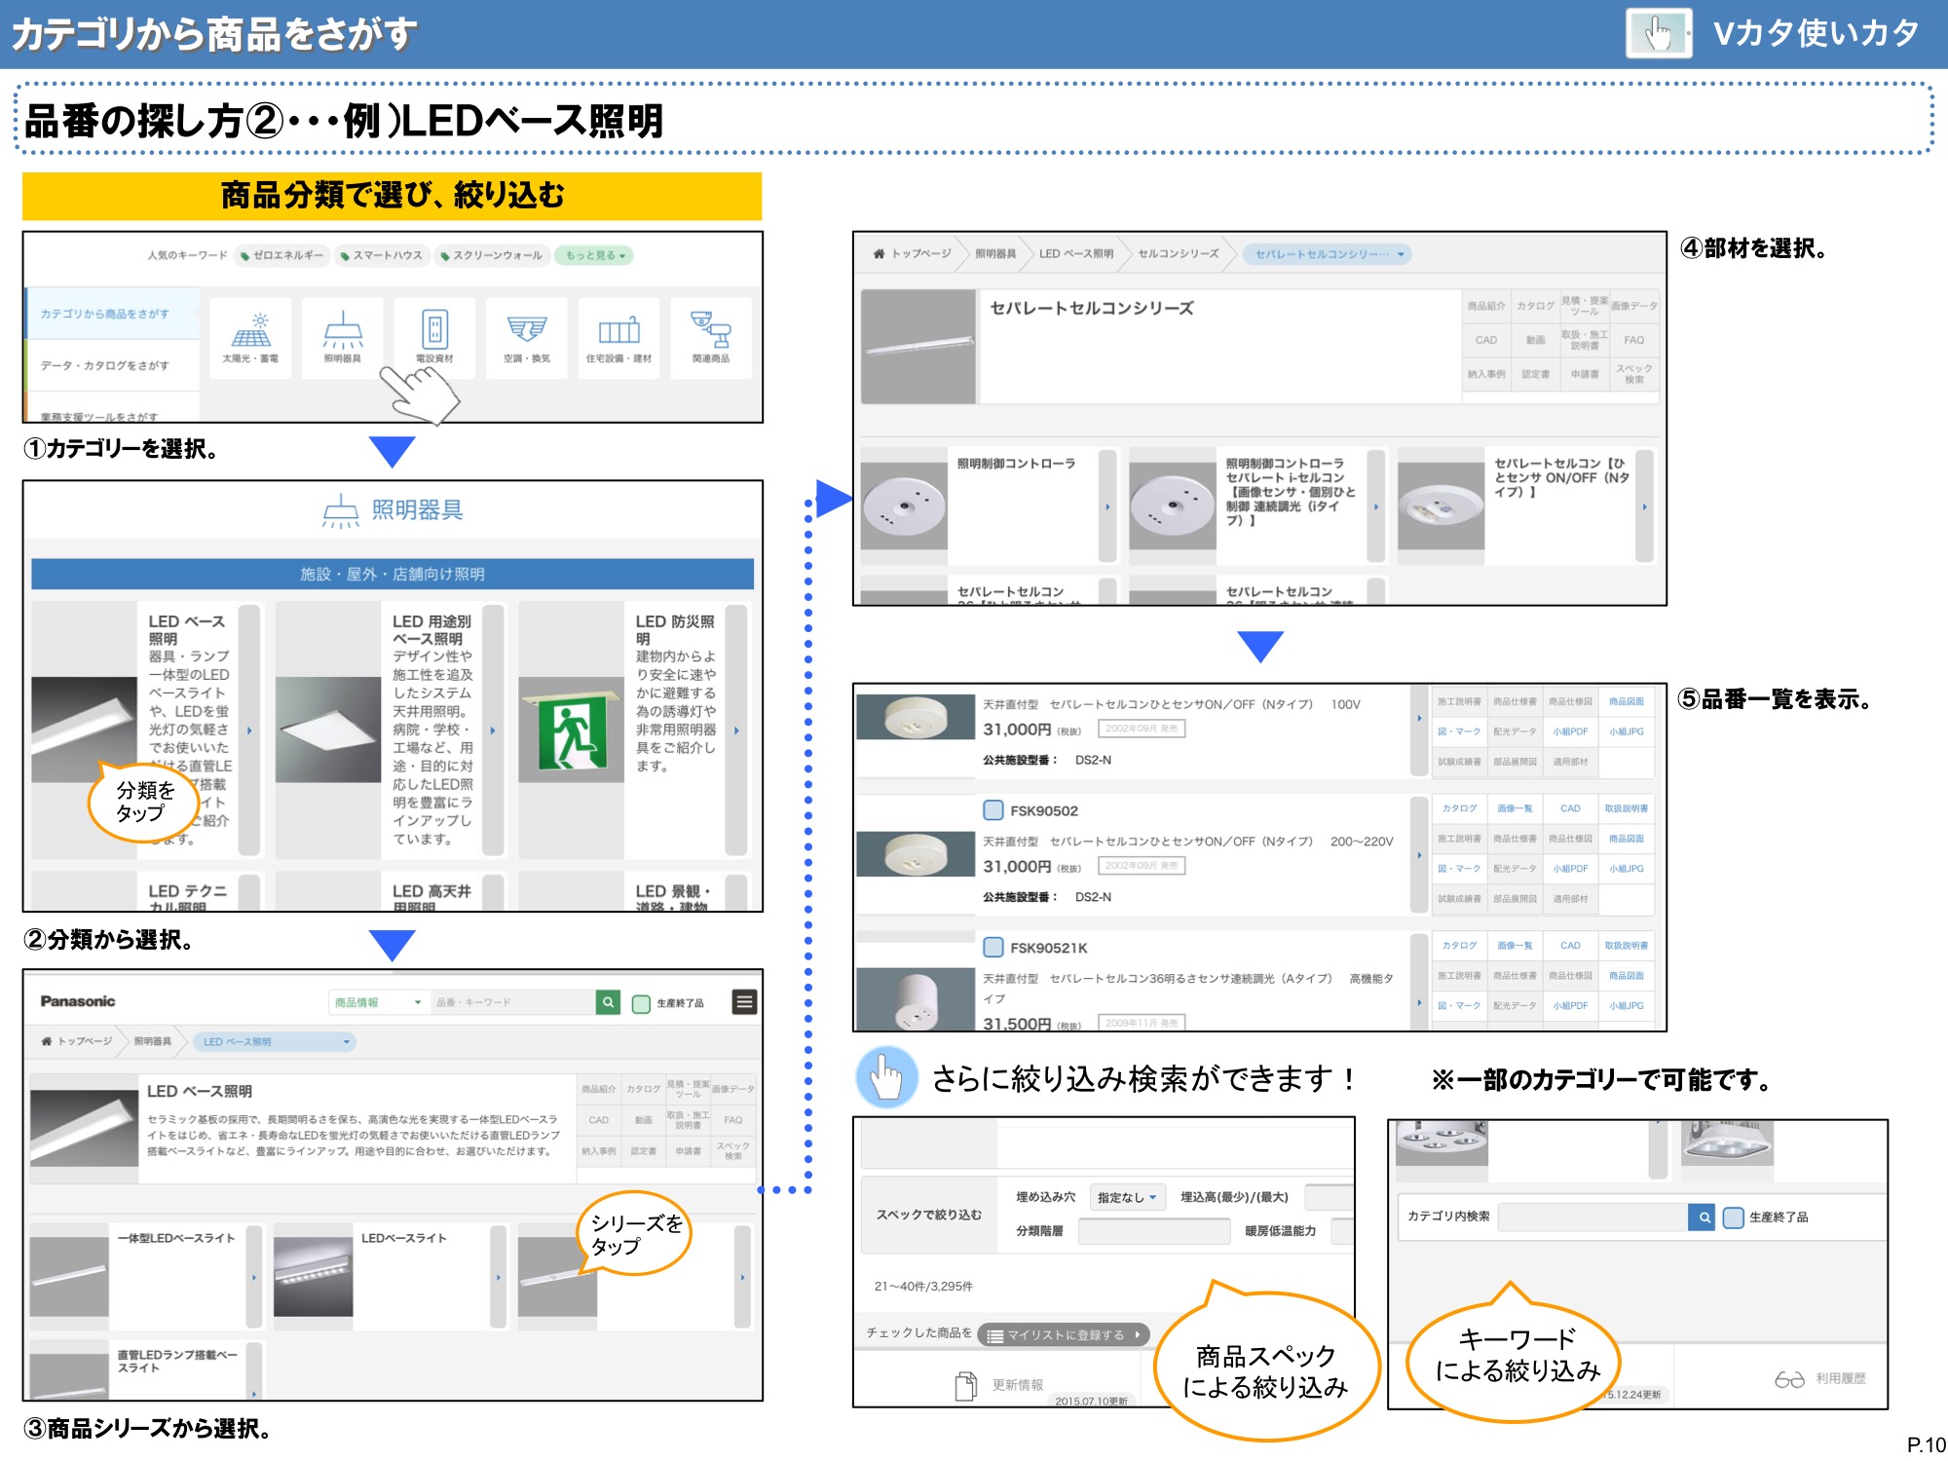Enable the 生産終了品 checkbox
This screenshot has width=1948, height=1461.
640,1001
